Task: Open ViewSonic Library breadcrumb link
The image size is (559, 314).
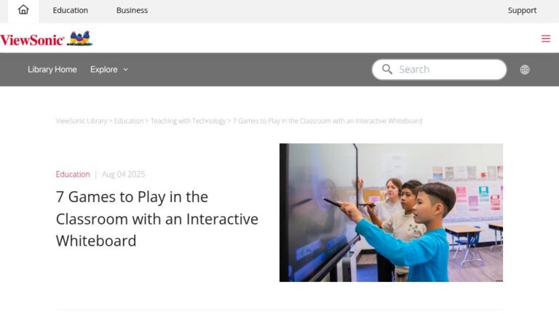Action: [x=82, y=121]
